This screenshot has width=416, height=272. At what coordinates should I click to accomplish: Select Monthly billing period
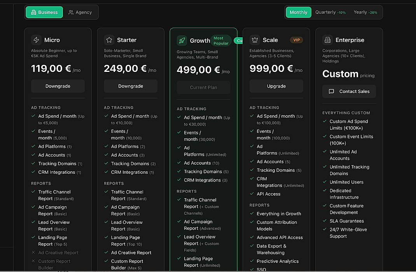[x=299, y=12]
